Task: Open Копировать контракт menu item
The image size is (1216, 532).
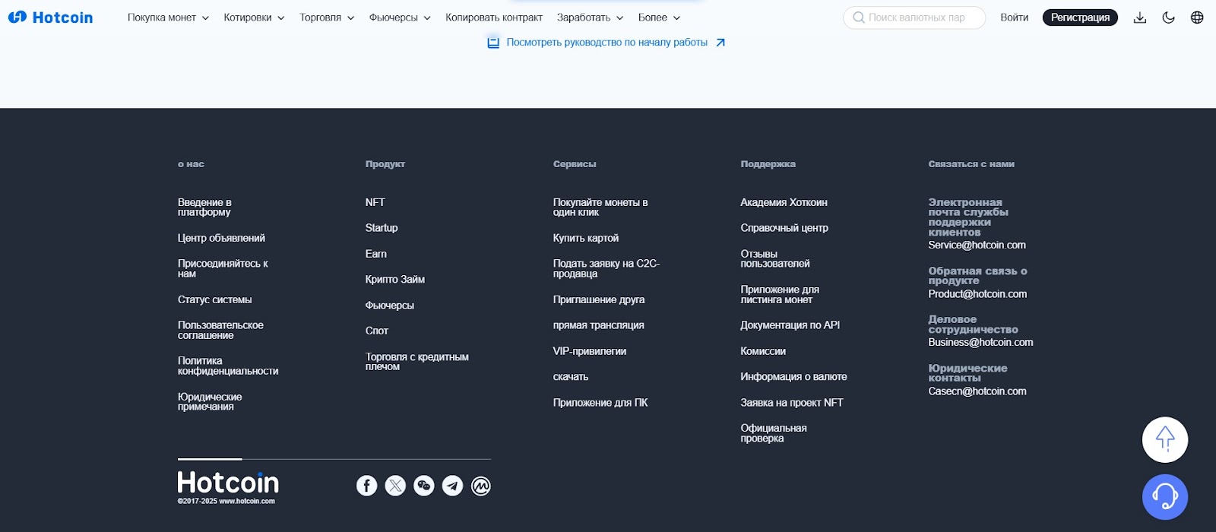Action: [494, 17]
